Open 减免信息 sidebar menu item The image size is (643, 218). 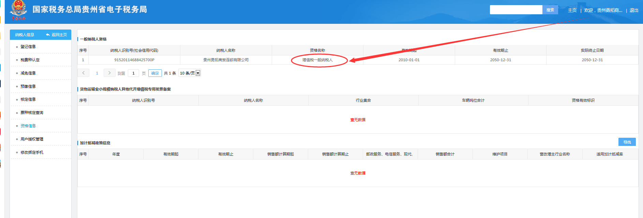pyautogui.click(x=28, y=73)
